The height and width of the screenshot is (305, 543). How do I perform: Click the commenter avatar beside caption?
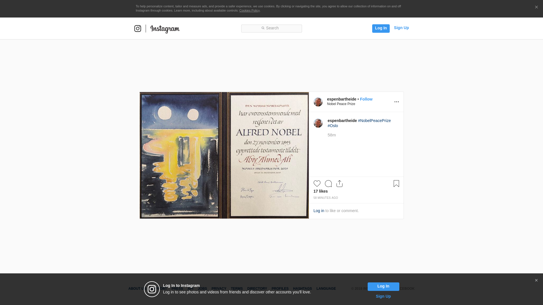click(318, 123)
